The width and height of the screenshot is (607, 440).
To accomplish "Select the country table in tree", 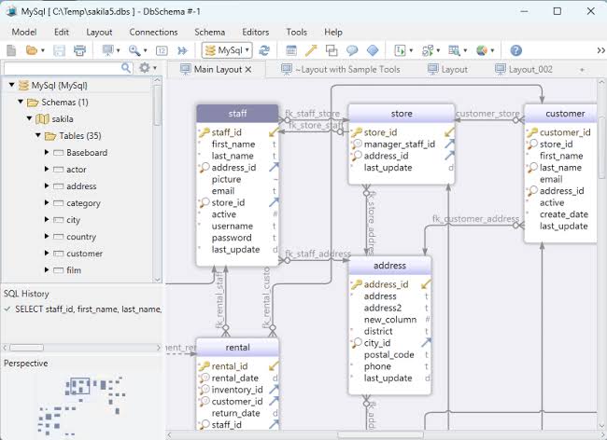I will coord(81,237).
